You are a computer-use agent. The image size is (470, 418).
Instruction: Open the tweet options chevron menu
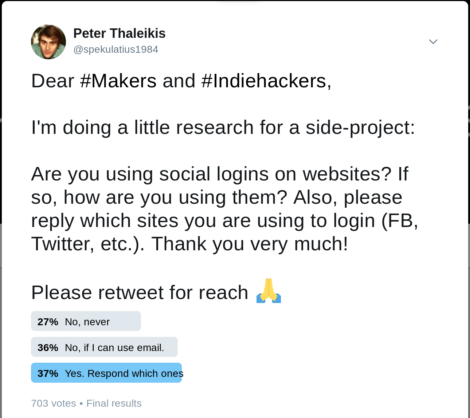click(433, 42)
